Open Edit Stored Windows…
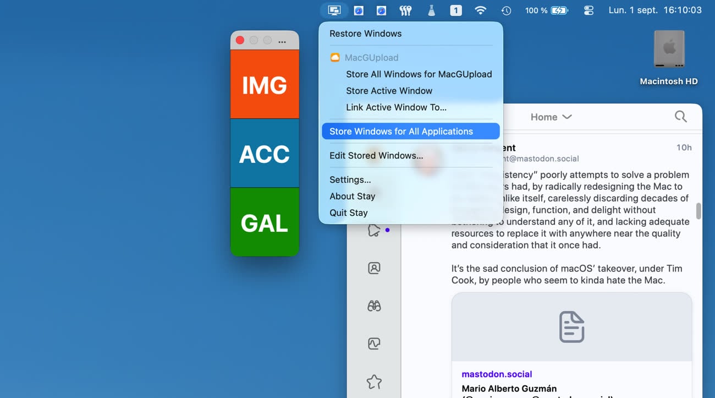This screenshot has height=398, width=715. pyautogui.click(x=411, y=156)
